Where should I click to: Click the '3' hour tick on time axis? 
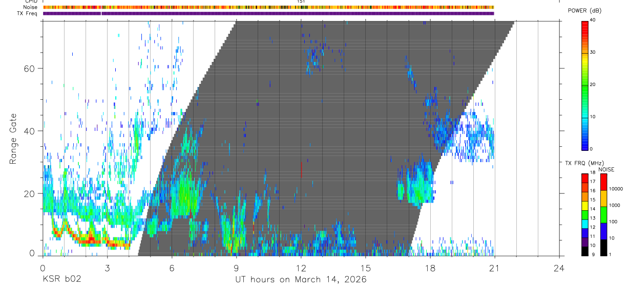[107, 268]
